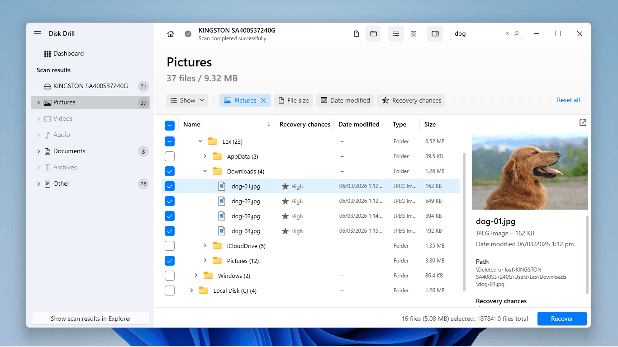618x347 pixels.
Task: Expand the Pictures (12) folder chevron
Action: point(205,261)
